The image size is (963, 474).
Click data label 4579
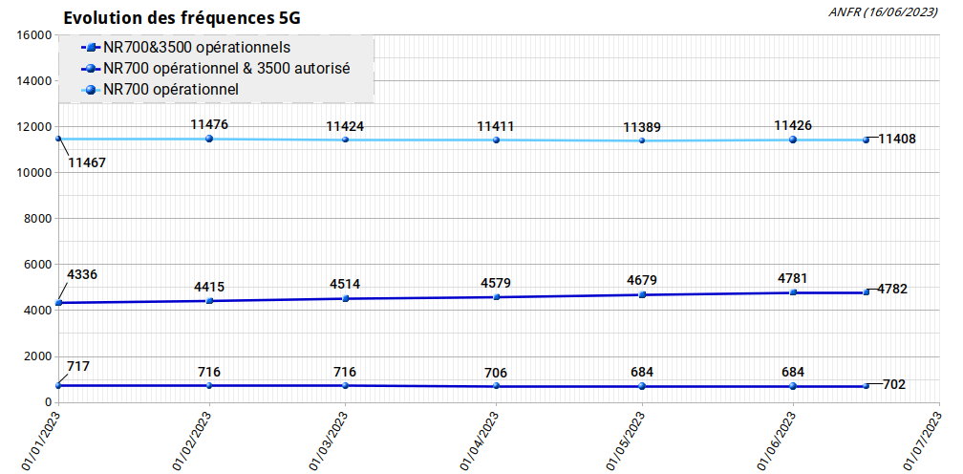[x=496, y=283]
